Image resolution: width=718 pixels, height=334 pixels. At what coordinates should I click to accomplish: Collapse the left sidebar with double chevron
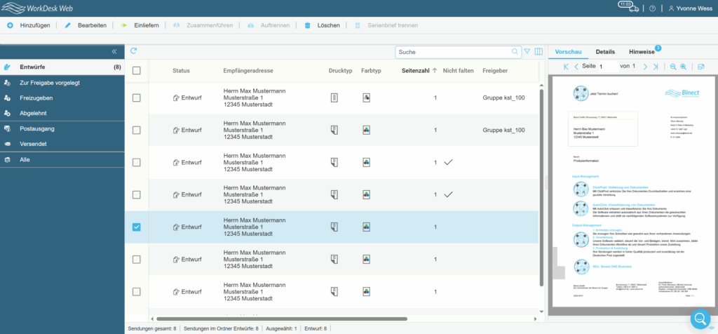(114, 51)
